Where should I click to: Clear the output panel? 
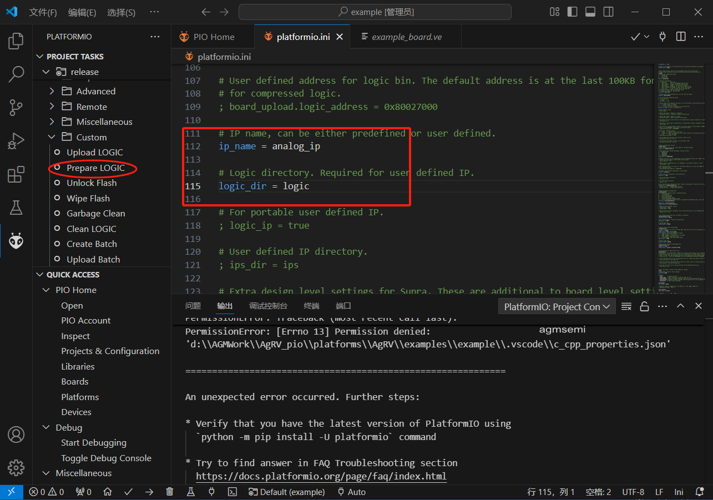(626, 306)
